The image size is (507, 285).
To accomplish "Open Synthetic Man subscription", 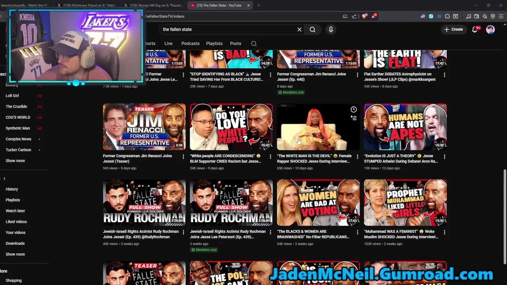I will pos(17,128).
